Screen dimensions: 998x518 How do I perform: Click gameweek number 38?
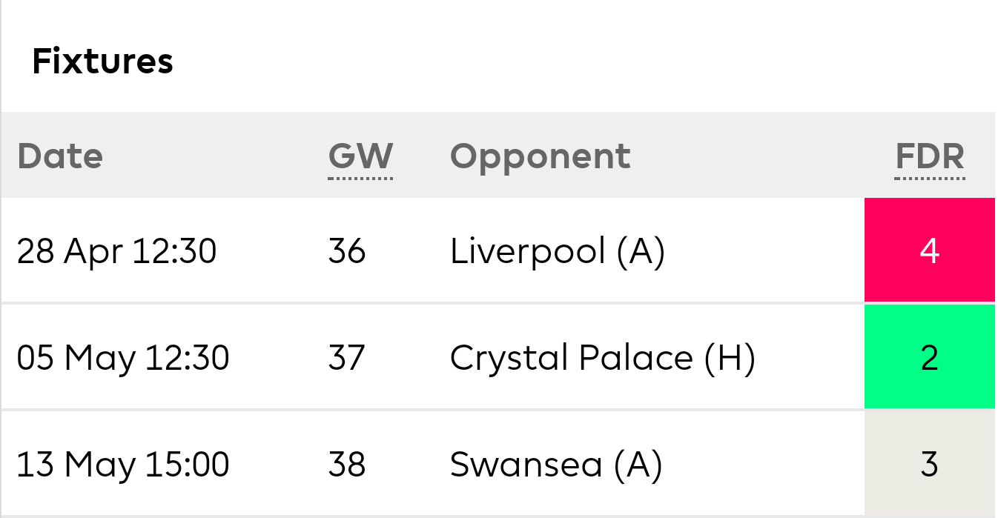coord(347,465)
